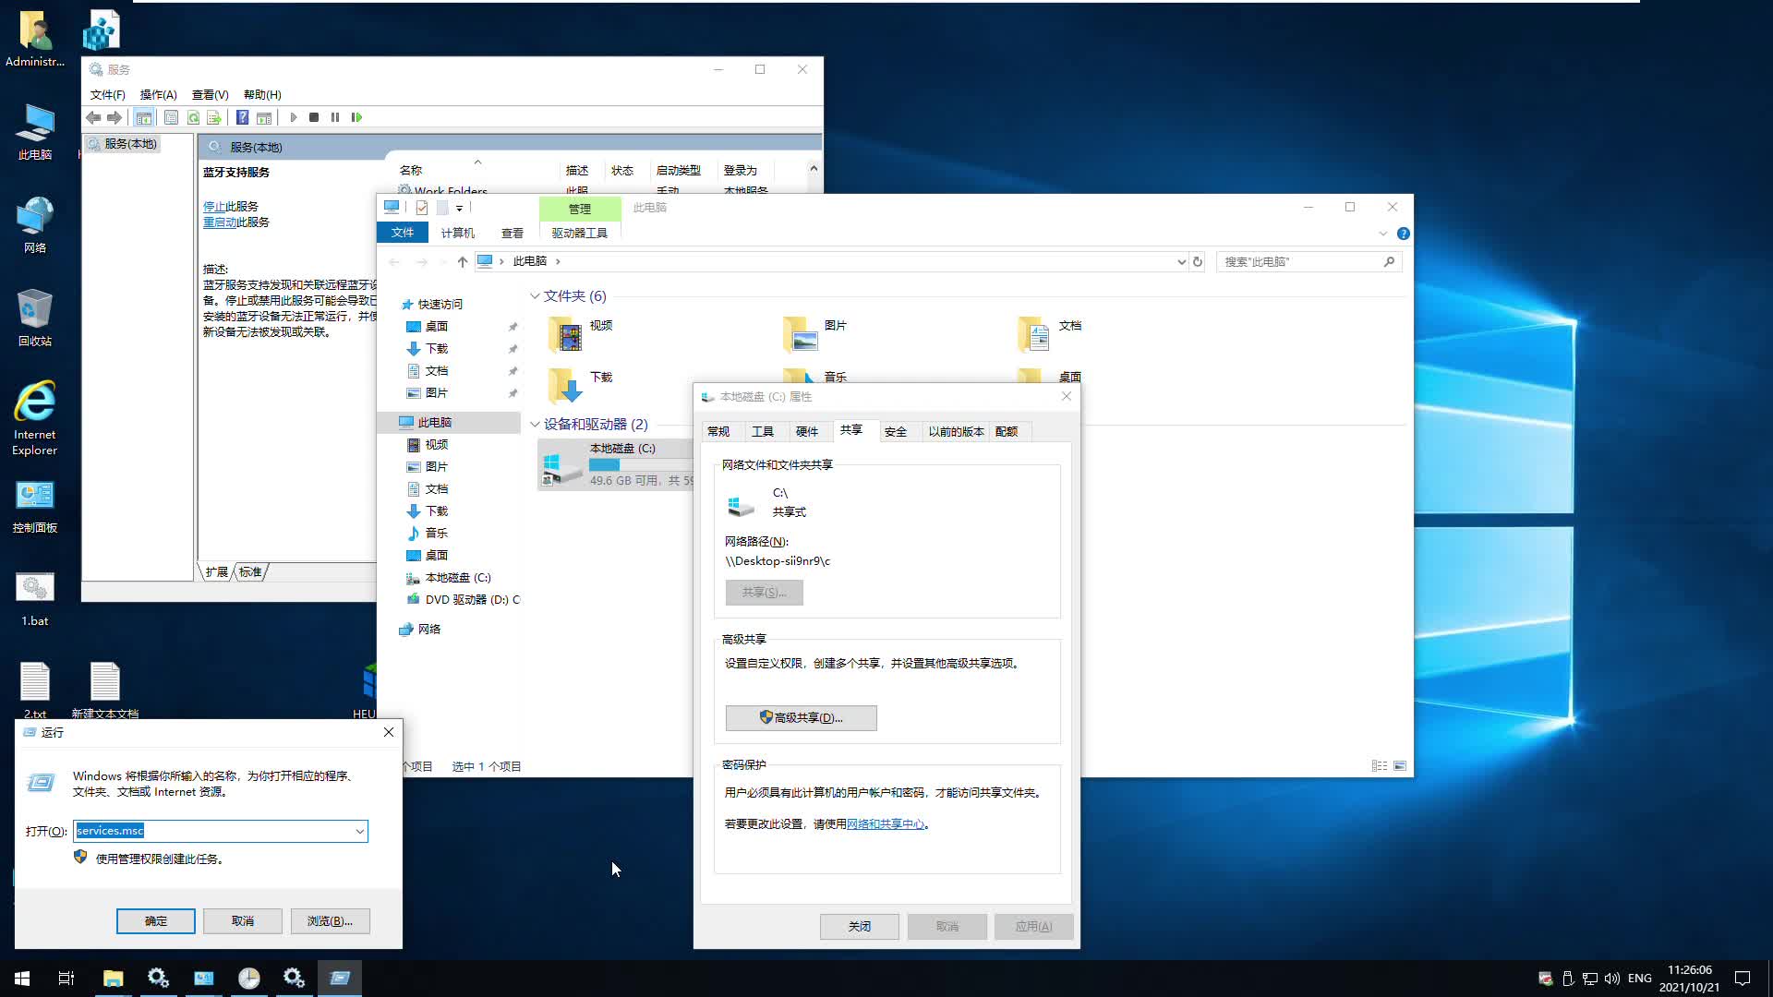Start the selected service
The height and width of the screenshot is (997, 1773).
point(293,117)
